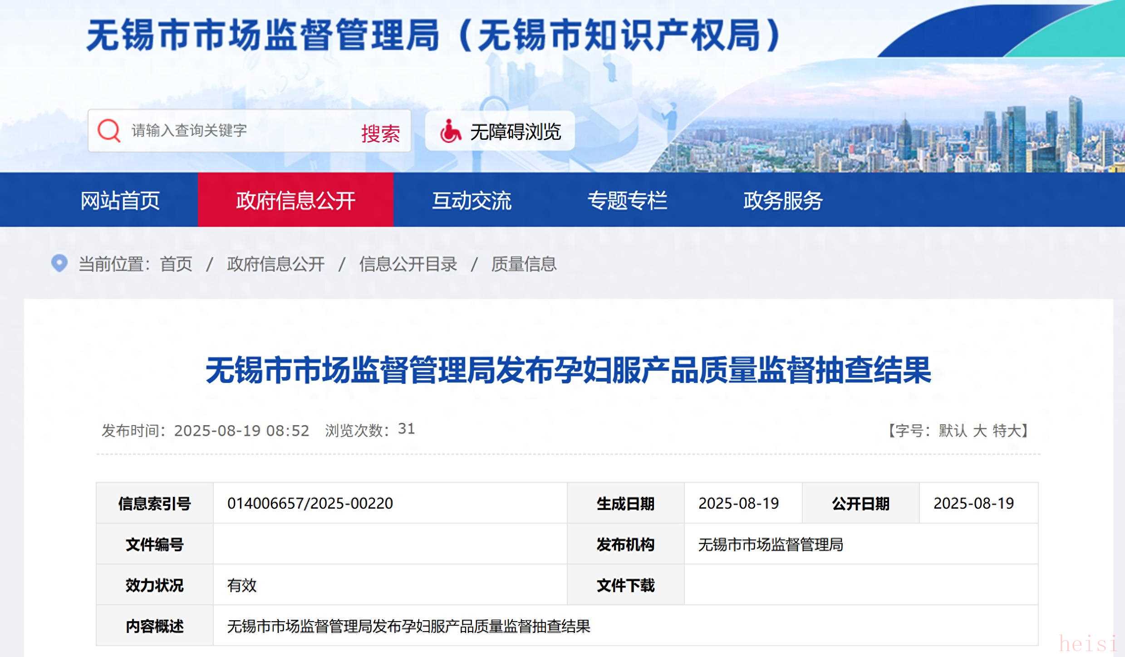The height and width of the screenshot is (657, 1125).
Task: Click the 有效 status value
Action: (x=242, y=585)
